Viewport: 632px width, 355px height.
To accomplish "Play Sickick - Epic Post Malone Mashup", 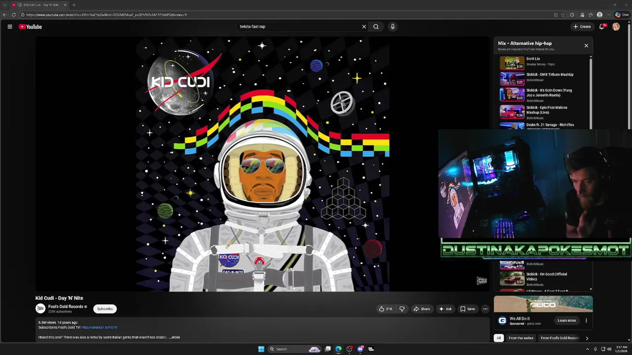I will click(x=543, y=112).
